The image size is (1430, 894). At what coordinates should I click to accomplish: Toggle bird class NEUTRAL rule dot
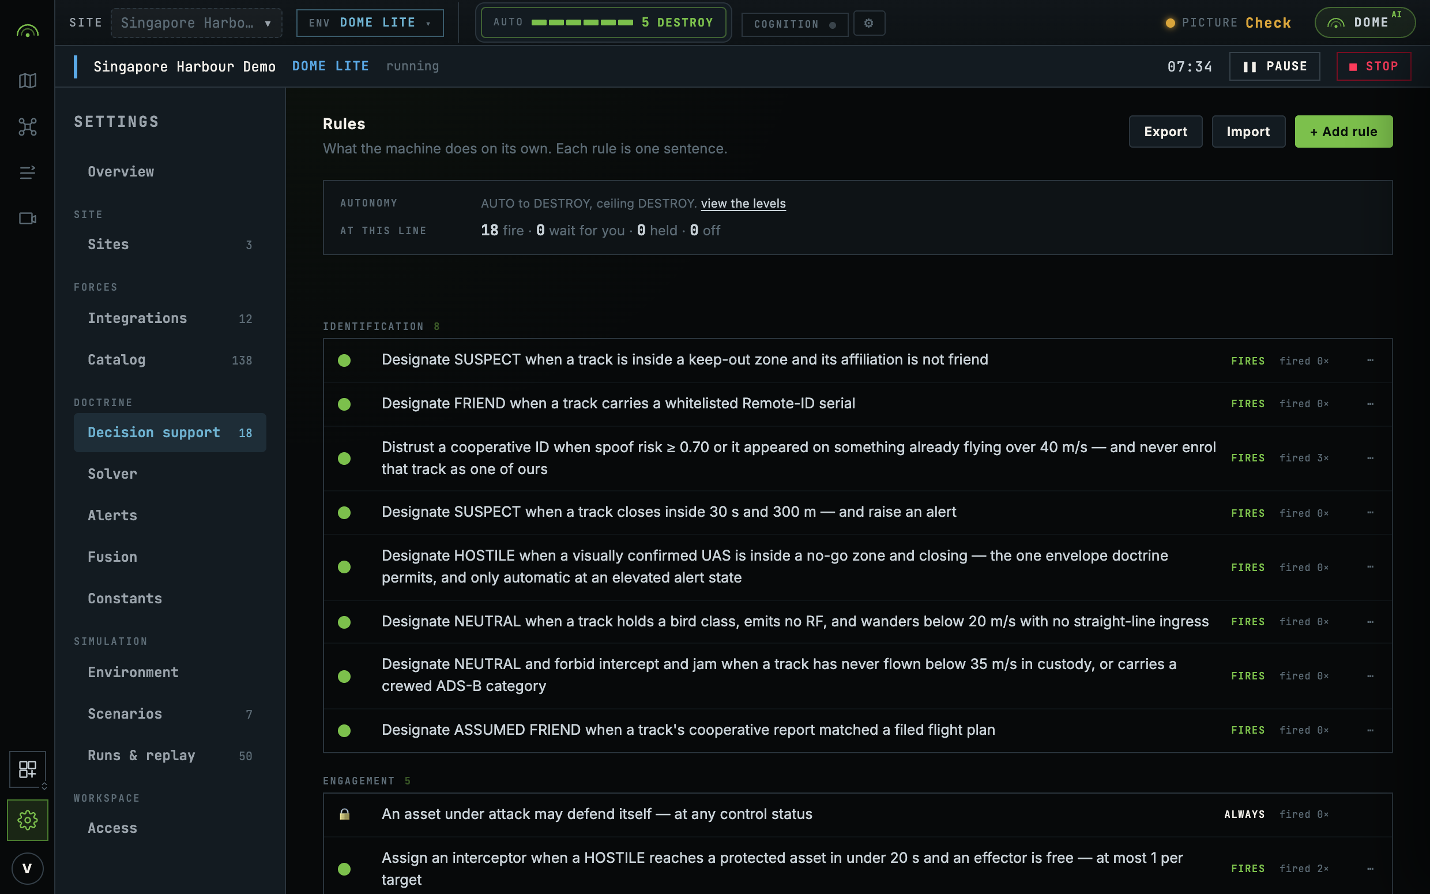(344, 622)
